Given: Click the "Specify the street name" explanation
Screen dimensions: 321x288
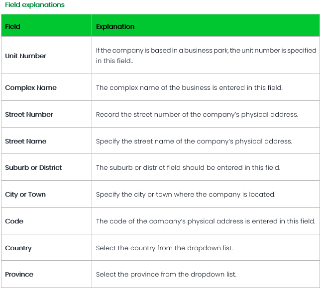Looking at the screenshot, I should point(194,141).
